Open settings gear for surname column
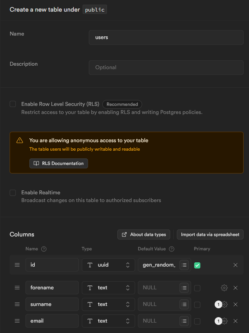 tap(225, 304)
